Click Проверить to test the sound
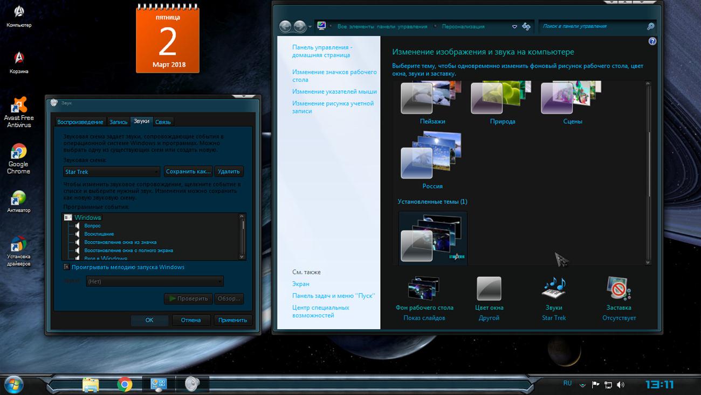 (x=188, y=299)
